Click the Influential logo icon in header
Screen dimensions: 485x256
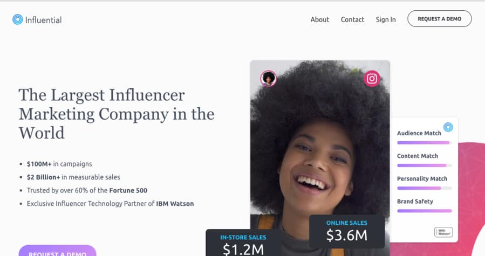coord(18,19)
